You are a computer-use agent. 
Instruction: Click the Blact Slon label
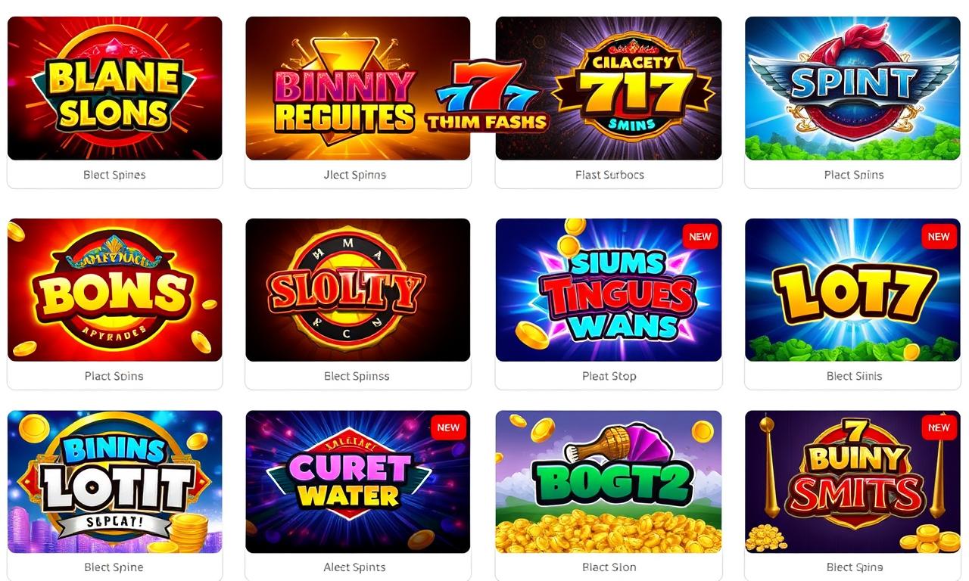click(x=609, y=567)
